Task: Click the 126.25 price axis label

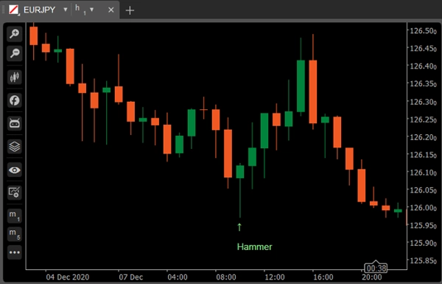Action: pyautogui.click(x=424, y=120)
